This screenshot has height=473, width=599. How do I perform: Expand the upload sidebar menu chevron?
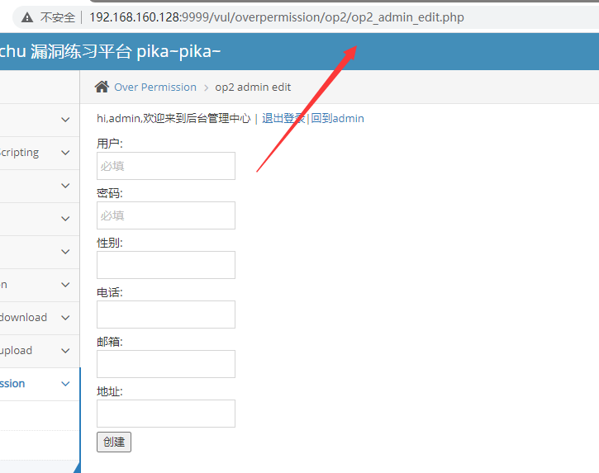pyautogui.click(x=65, y=351)
